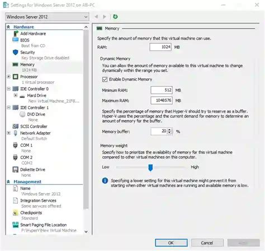Click the forward navigation arrow
Image resolution: width=265 pixels, height=251 pixels.
105,17
